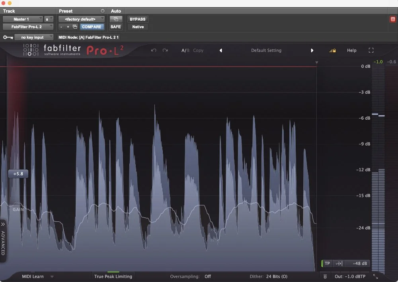This screenshot has height=282, width=398.
Task: Click the -3 dB scale label
Action: pos(364,92)
